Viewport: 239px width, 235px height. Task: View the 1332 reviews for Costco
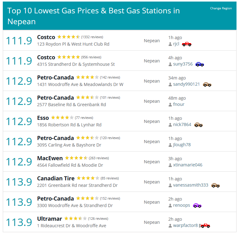click(92, 37)
